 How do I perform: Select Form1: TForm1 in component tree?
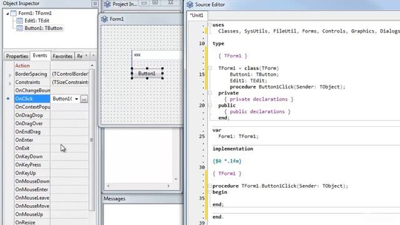[35, 13]
